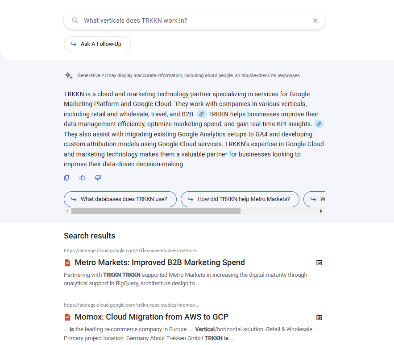Open the preview eye icon on Metro Markets result
Image resolution: width=394 pixels, height=345 pixels.
(319, 263)
